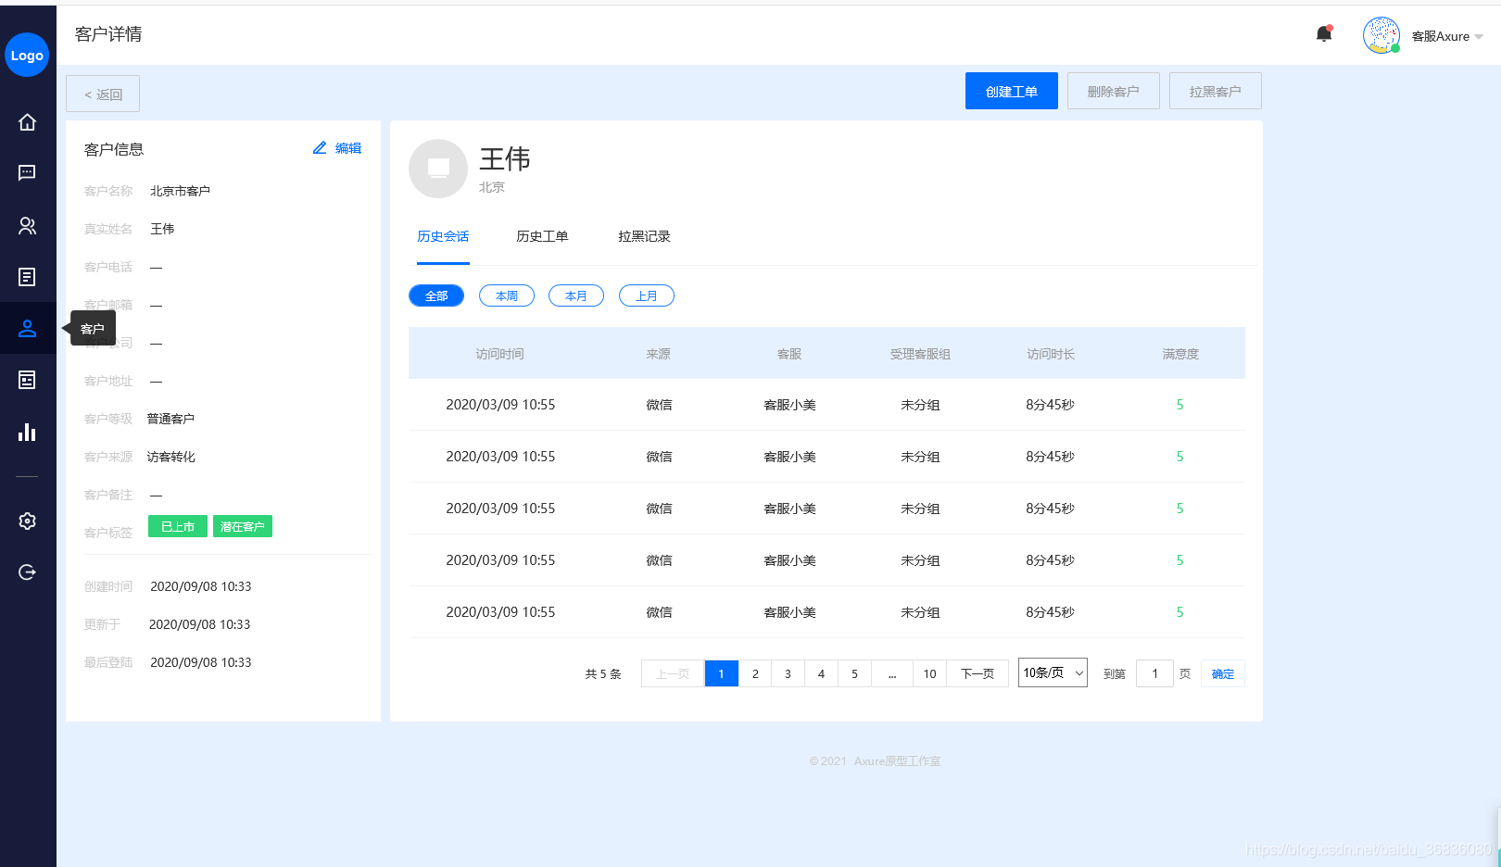Click the logout icon in sidebar
1501x867 pixels.
click(27, 572)
